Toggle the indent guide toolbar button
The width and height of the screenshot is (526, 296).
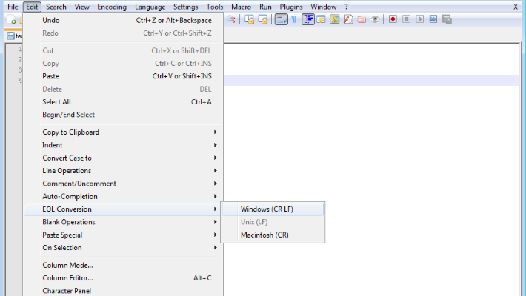point(308,19)
